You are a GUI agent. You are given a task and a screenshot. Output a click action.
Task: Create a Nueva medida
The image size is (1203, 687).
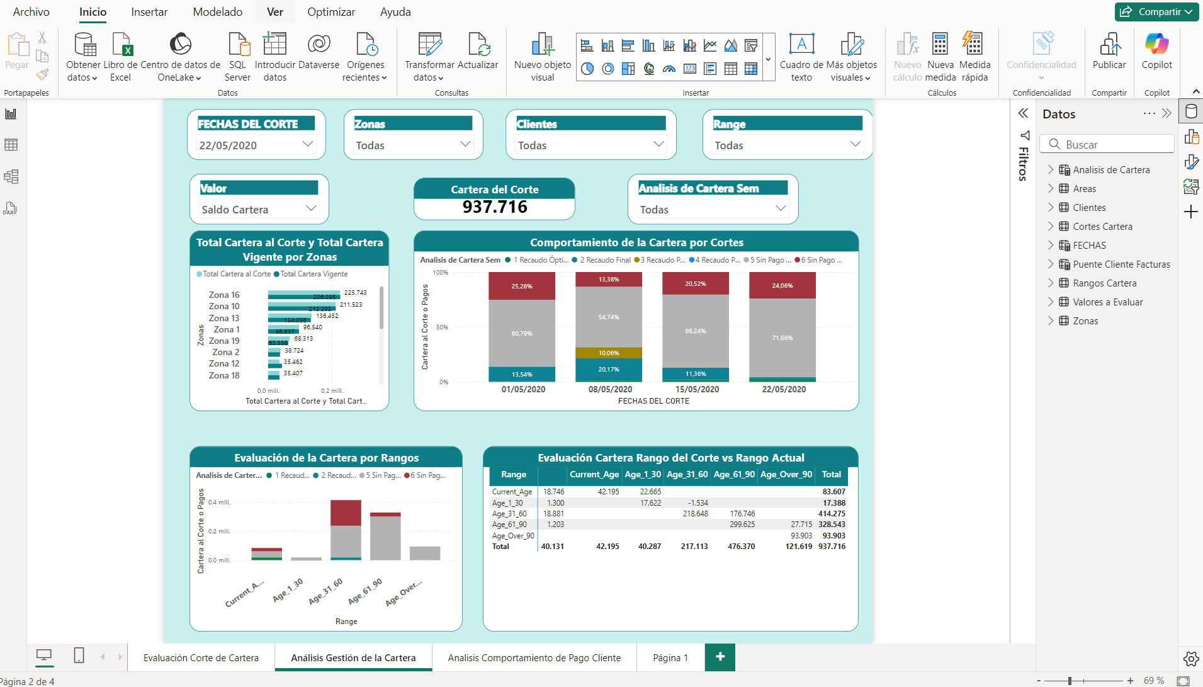click(x=940, y=57)
